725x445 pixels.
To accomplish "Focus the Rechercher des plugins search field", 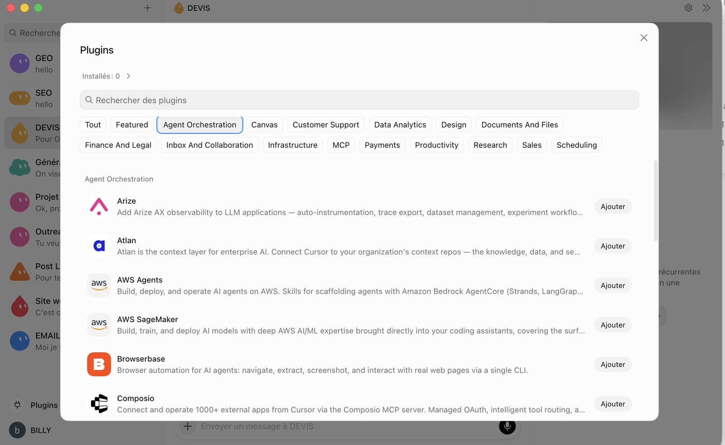I will point(359,100).
